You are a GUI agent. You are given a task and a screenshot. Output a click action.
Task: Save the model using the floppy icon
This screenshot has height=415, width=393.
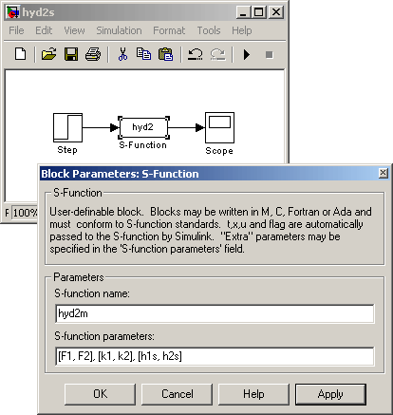click(x=71, y=54)
